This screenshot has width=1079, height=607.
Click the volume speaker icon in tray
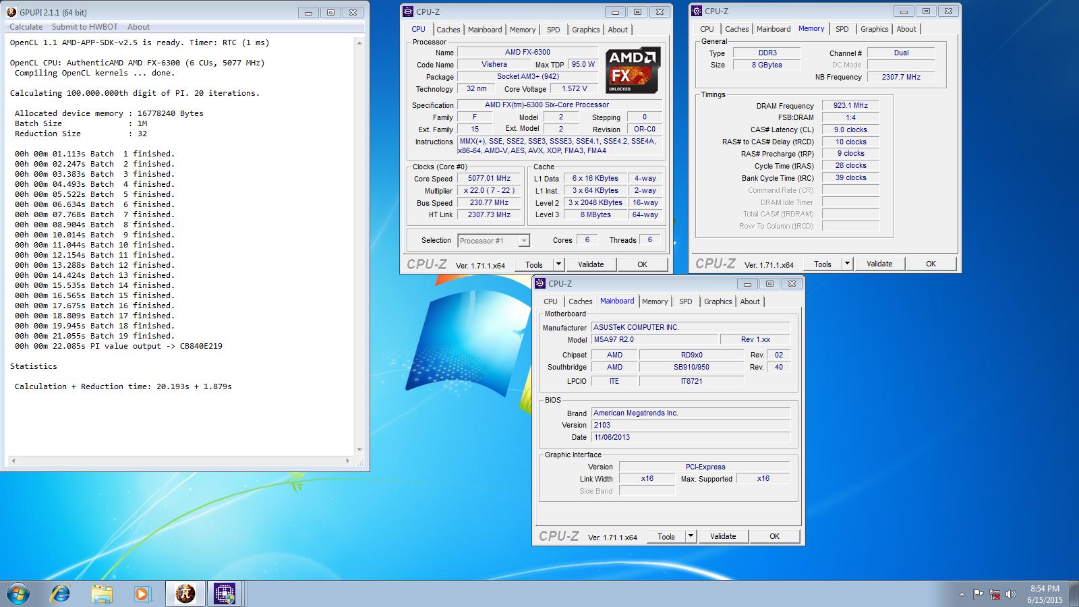(x=1010, y=594)
